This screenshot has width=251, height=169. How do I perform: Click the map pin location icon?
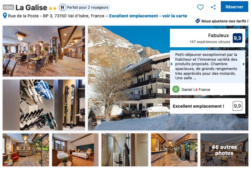pyautogui.click(x=5, y=16)
